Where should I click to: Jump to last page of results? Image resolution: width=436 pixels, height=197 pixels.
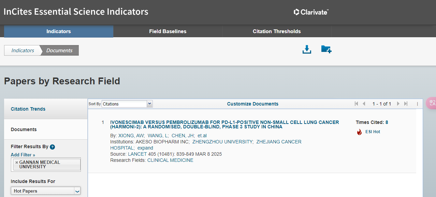[406, 104]
